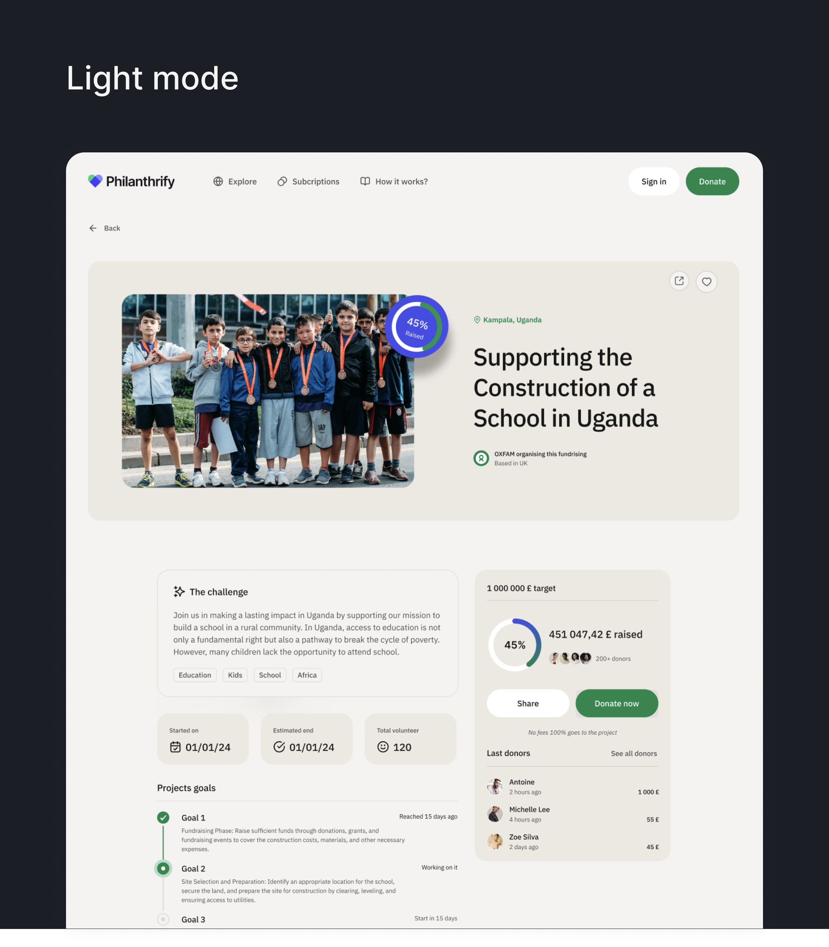Click the globe icon beside Explore
Image resolution: width=829 pixels, height=947 pixels.
218,181
